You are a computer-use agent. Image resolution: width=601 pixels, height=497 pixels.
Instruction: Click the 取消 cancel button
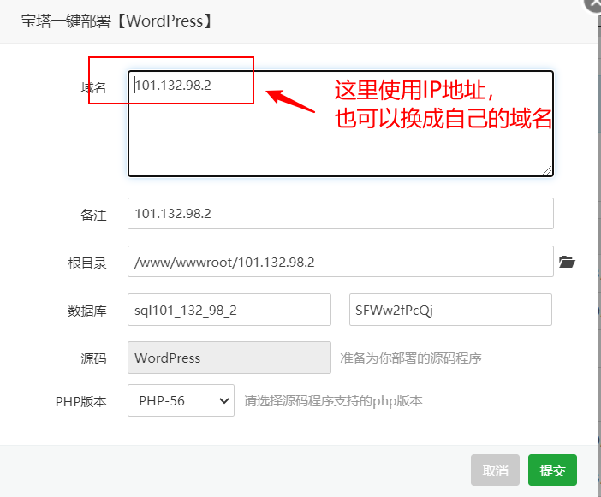(x=495, y=470)
